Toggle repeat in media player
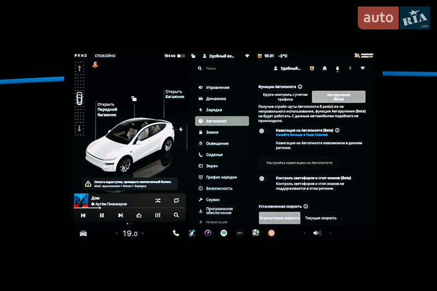 pyautogui.click(x=176, y=201)
